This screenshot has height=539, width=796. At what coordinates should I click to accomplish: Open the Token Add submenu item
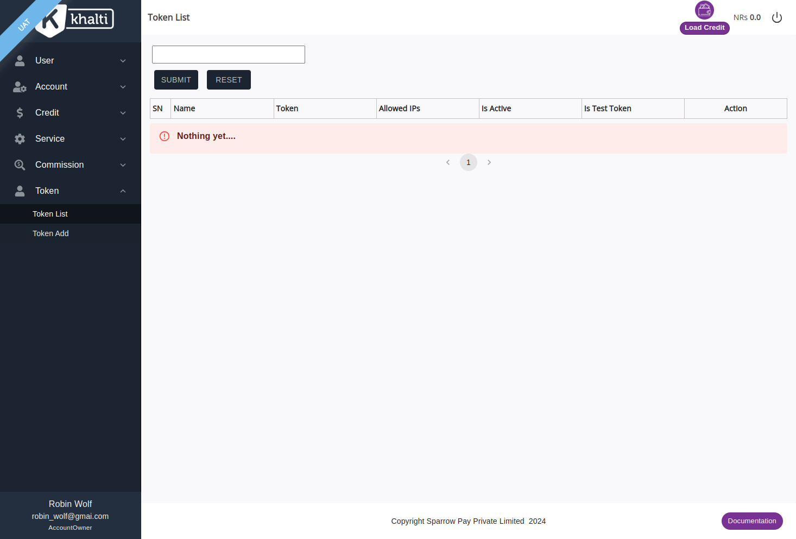[x=71, y=233]
